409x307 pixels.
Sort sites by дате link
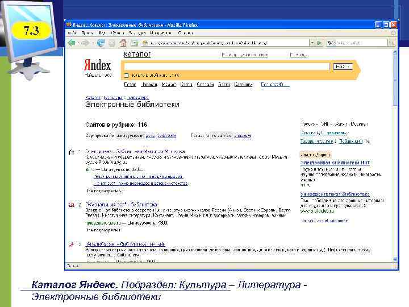(150, 136)
